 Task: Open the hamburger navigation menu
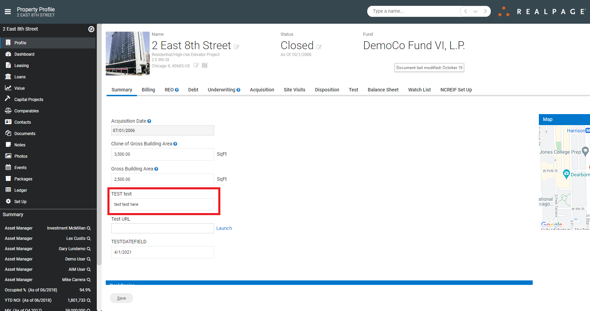[x=8, y=11]
